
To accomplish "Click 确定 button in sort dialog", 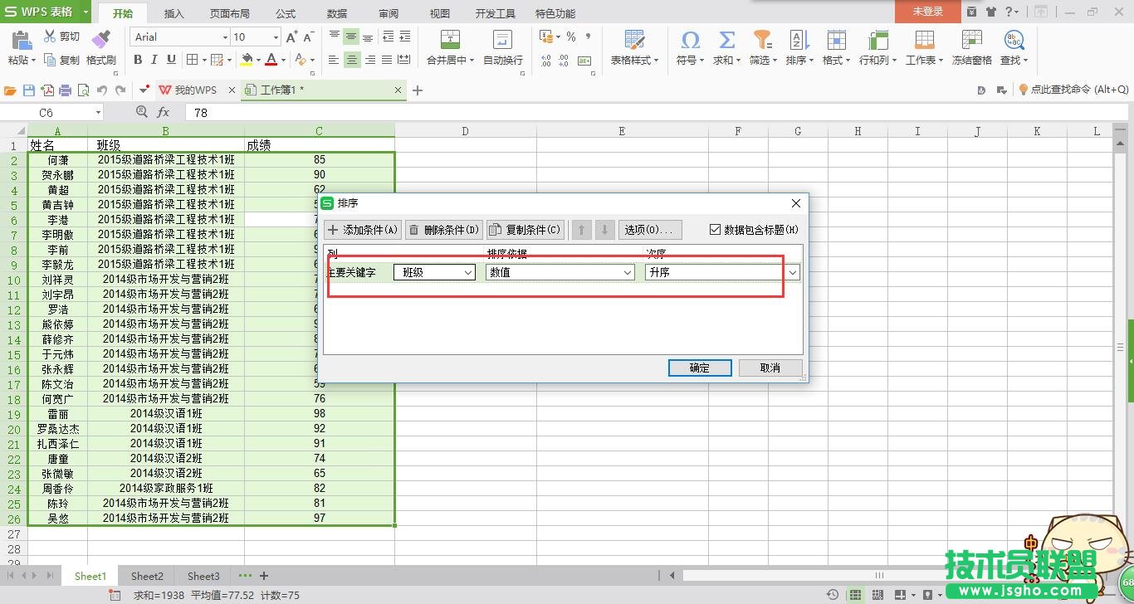I will [x=699, y=368].
